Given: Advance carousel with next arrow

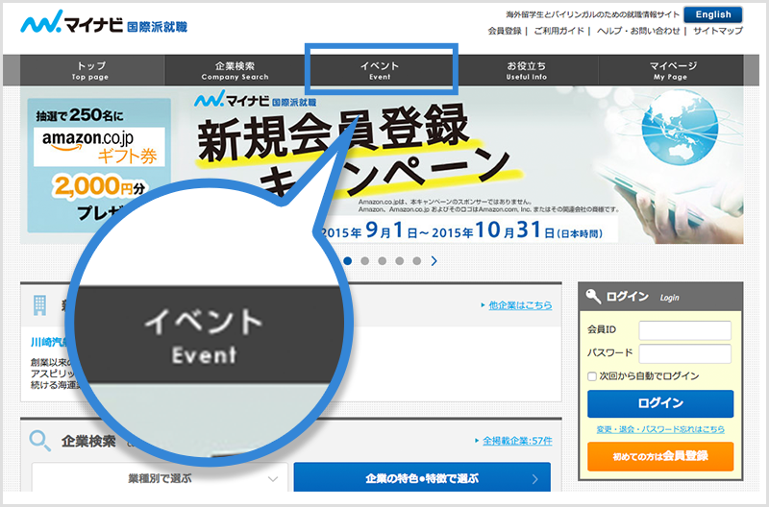Looking at the screenshot, I should coord(434,261).
